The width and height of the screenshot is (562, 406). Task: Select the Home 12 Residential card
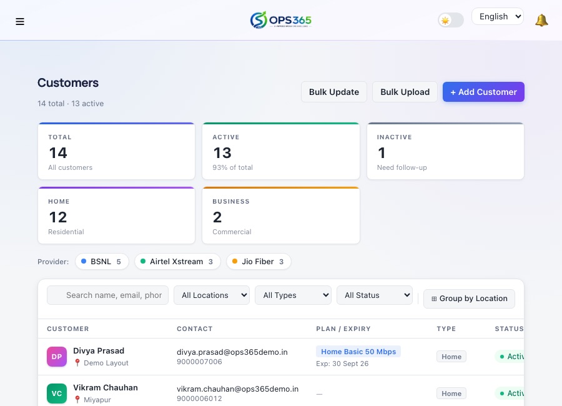117,215
